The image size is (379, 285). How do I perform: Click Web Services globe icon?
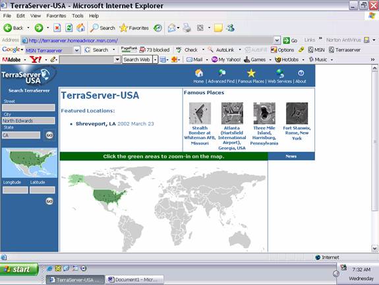pyautogui.click(x=280, y=73)
